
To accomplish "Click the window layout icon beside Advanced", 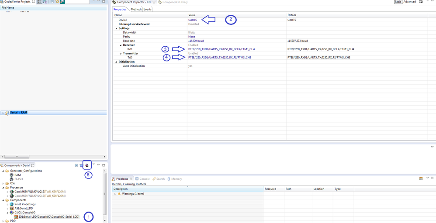I will tap(421, 2).
